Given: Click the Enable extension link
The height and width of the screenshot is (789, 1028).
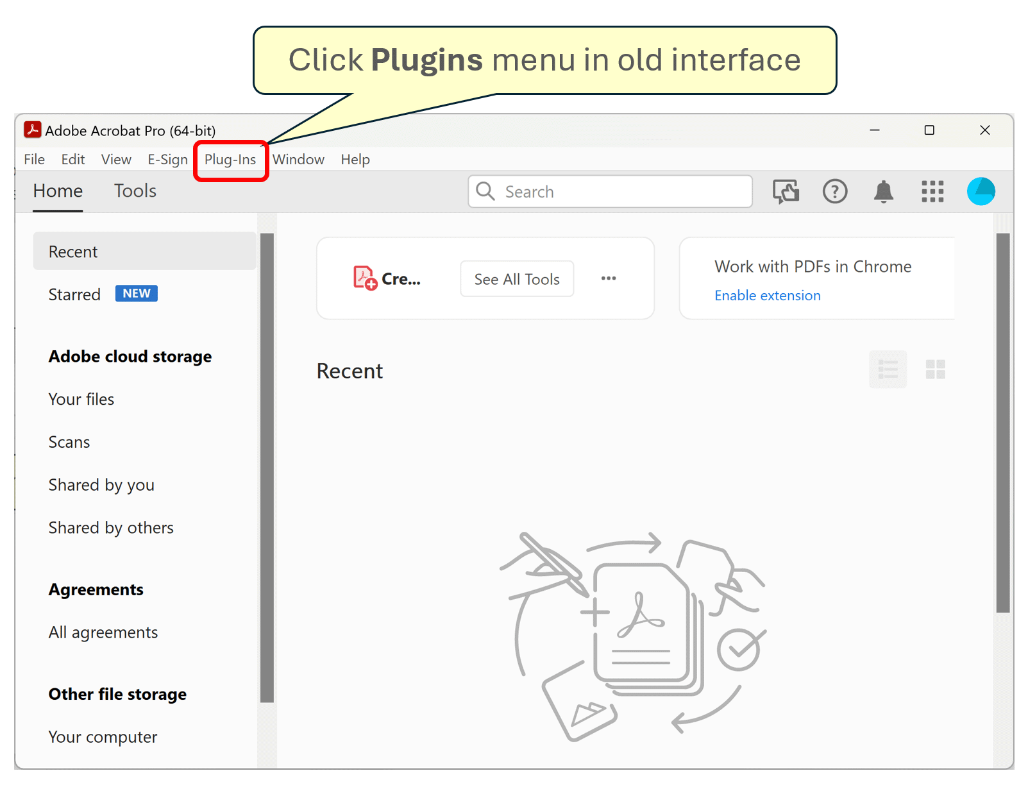Looking at the screenshot, I should tap(767, 295).
